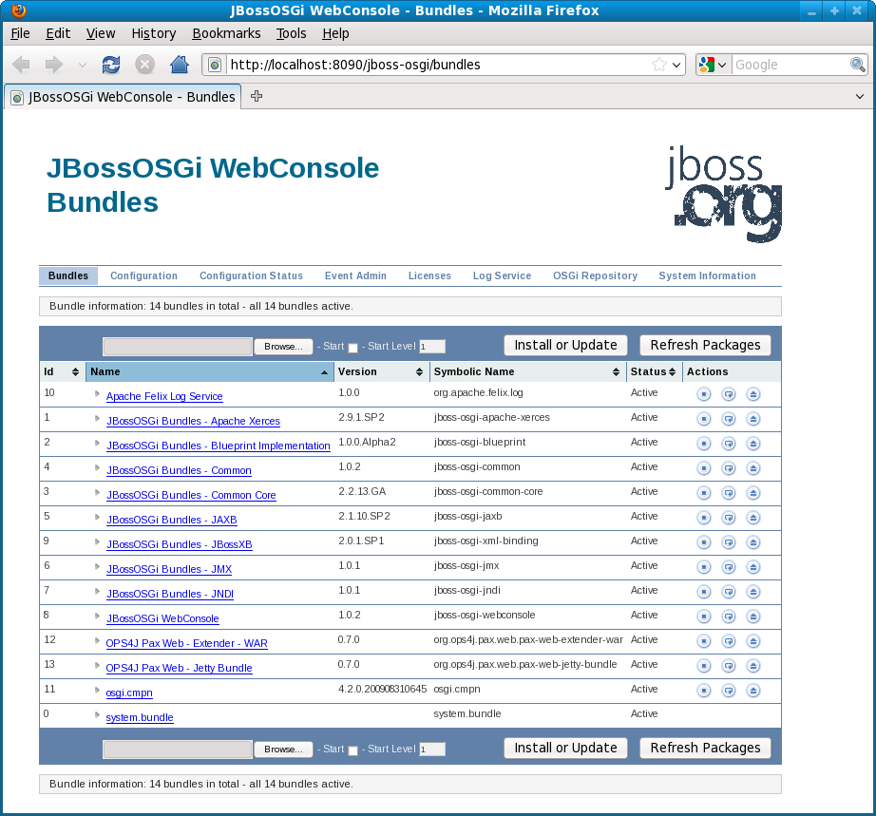Tick the Start checkbox in top install bar
The height and width of the screenshot is (816, 876).
pyautogui.click(x=353, y=348)
